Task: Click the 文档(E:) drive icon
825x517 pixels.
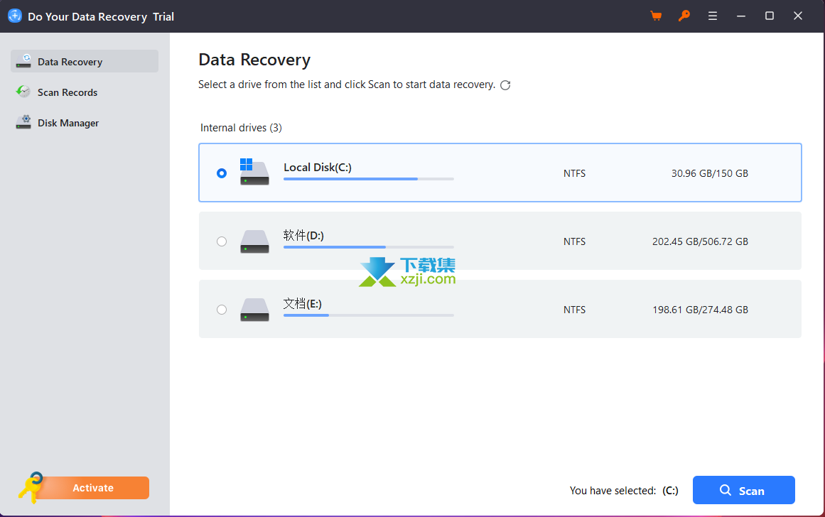Action: click(x=254, y=310)
